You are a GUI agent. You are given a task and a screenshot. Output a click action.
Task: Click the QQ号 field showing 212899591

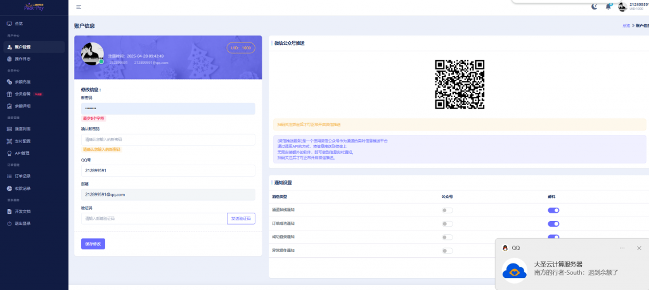coord(168,170)
